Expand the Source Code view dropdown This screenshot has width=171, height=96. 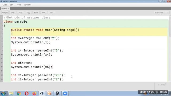tap(161, 13)
